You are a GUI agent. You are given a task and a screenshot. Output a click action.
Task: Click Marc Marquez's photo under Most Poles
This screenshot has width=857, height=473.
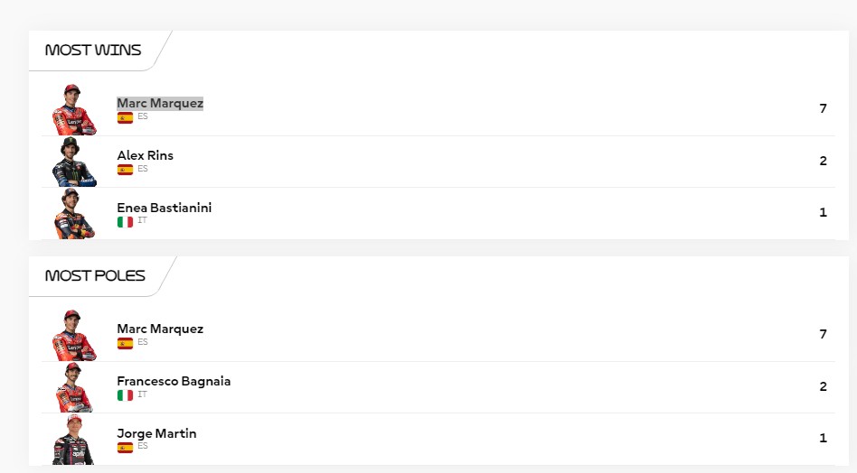click(74, 336)
